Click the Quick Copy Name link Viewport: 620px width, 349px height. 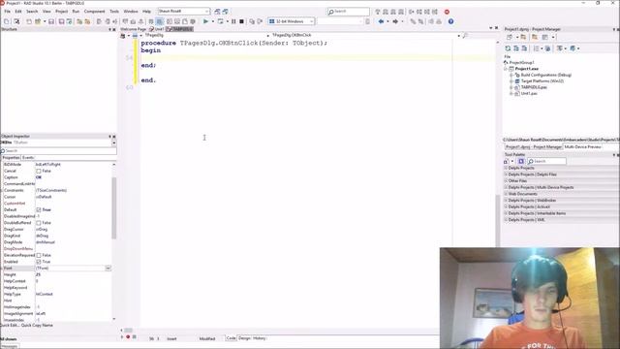[x=37, y=326]
